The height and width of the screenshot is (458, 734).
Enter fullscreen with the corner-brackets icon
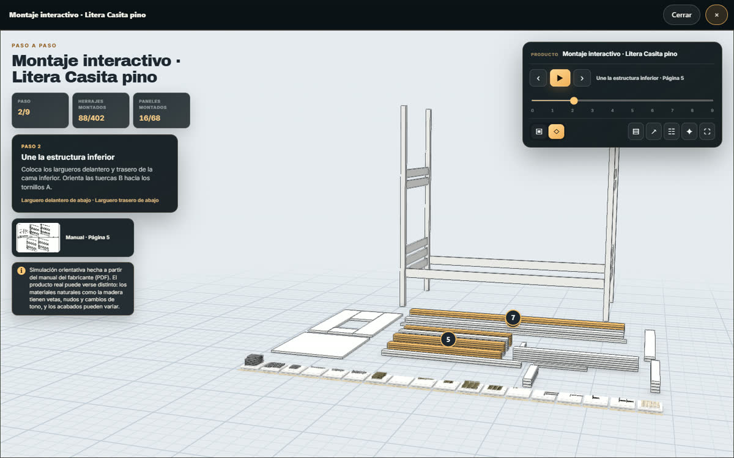(707, 131)
